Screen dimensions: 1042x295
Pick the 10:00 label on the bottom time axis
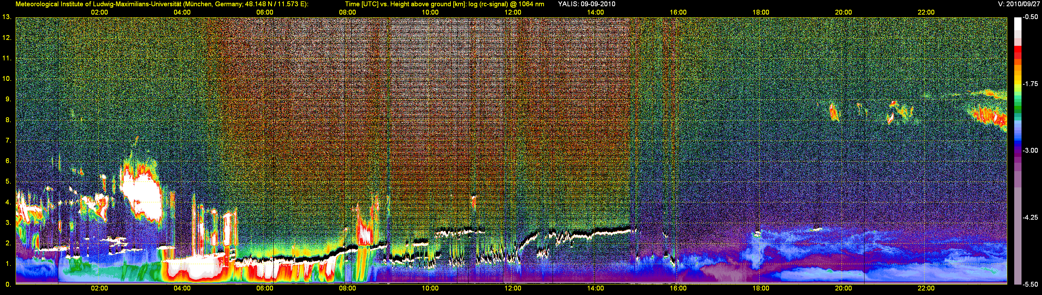tap(430, 288)
